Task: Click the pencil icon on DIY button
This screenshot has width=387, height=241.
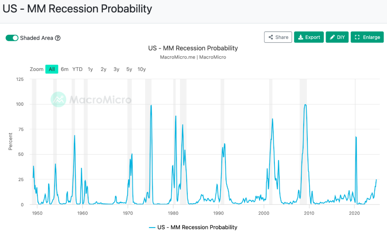Action: tap(332, 37)
